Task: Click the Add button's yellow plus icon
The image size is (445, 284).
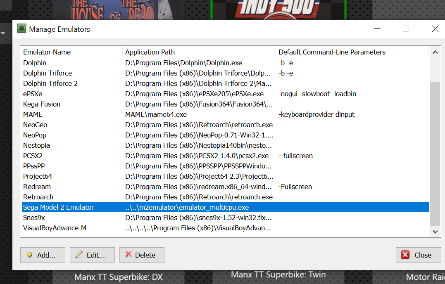Action: pos(29,255)
